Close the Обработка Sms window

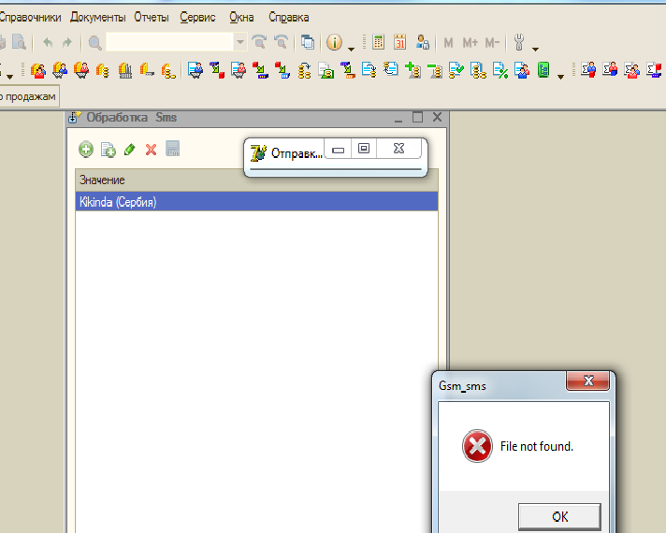[x=437, y=117]
